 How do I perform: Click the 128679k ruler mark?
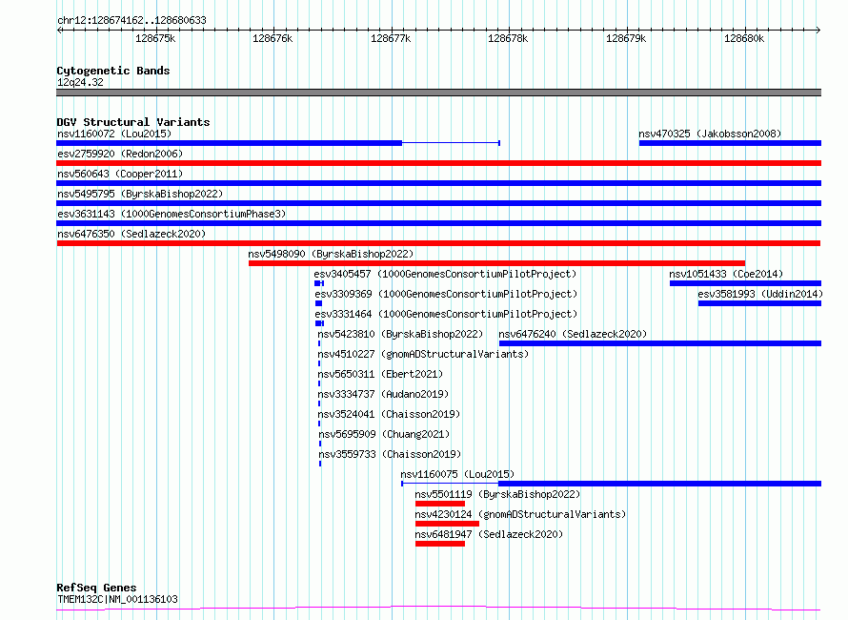626,38
